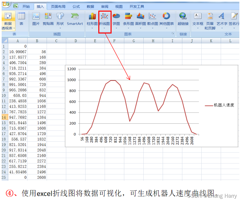242x202 pixels.
Task: Select the Bar chart (条形图) icon
Action: pyautogui.click(x=128, y=16)
